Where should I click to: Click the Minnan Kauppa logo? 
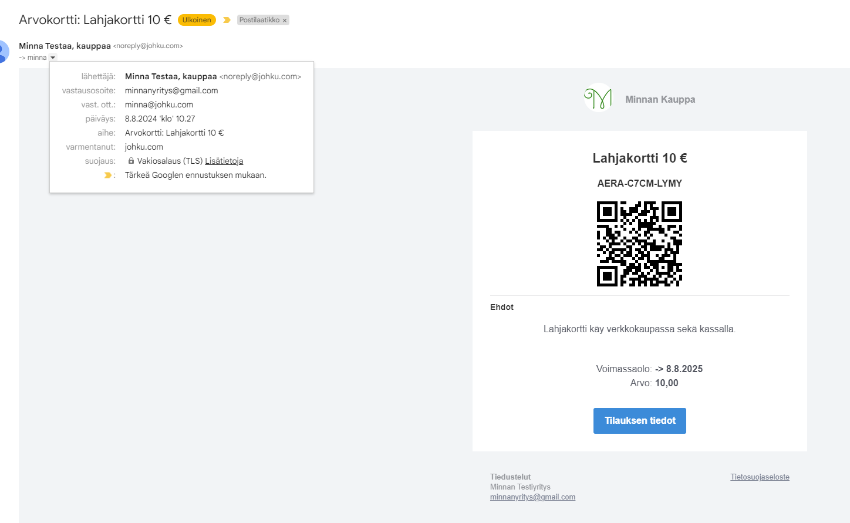click(598, 98)
